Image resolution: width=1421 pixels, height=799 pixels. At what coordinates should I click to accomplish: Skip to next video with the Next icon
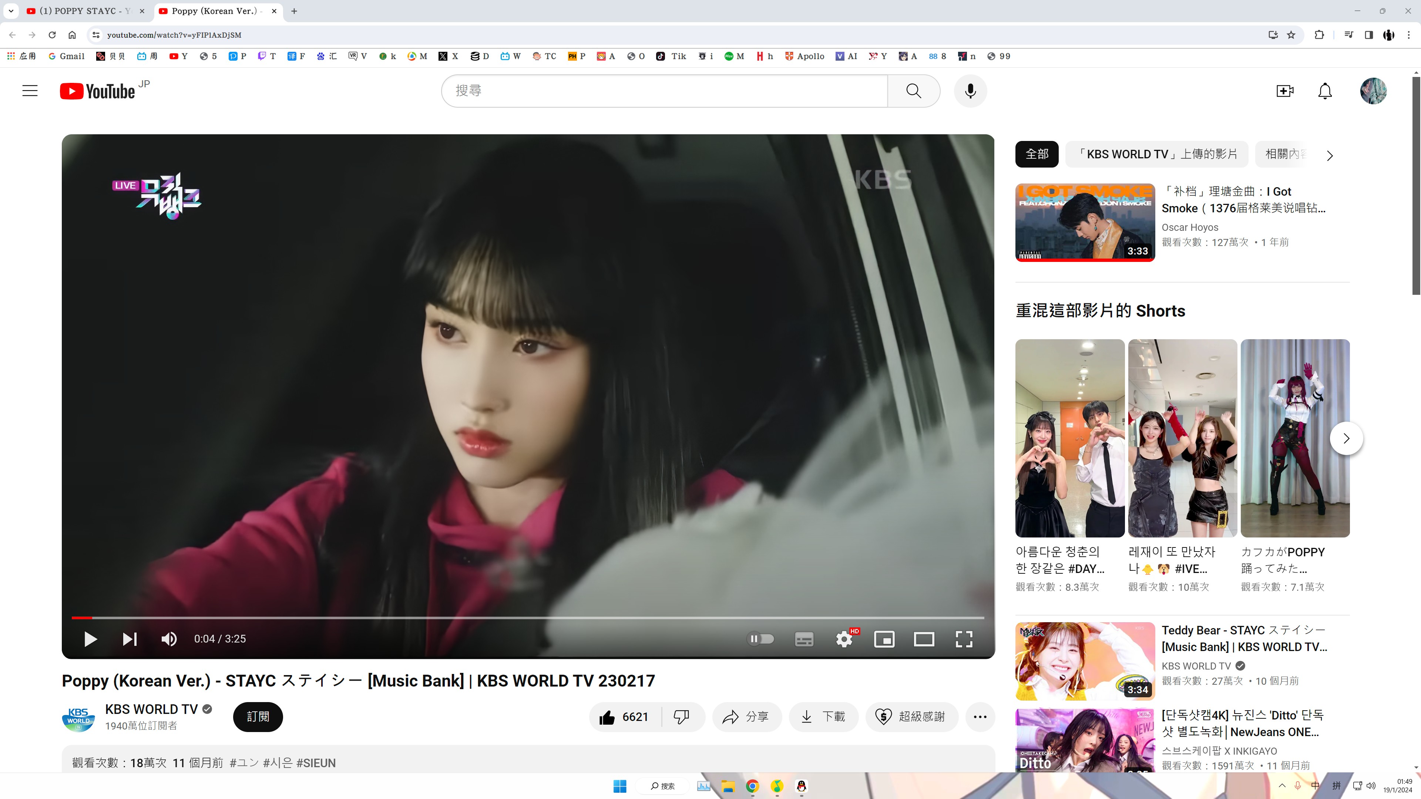point(130,639)
